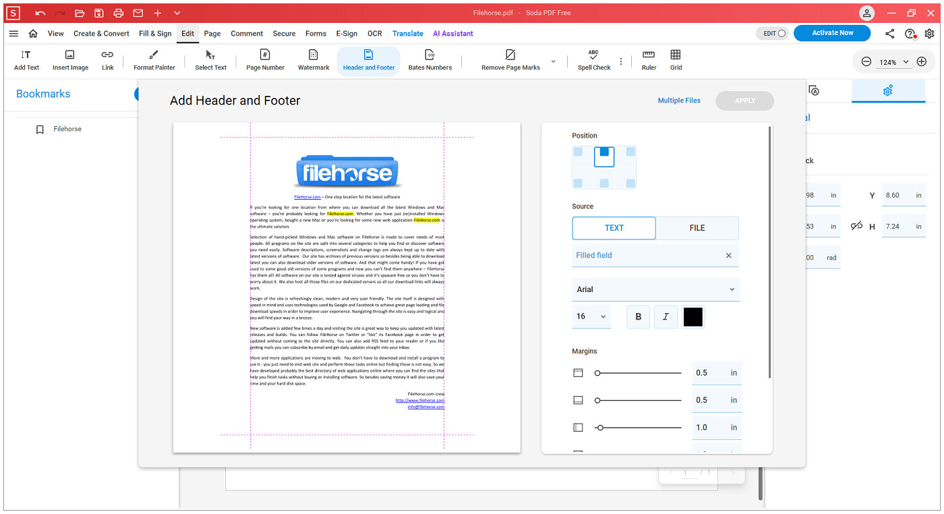Open the View menu
The width and height of the screenshot is (944, 514).
[56, 34]
